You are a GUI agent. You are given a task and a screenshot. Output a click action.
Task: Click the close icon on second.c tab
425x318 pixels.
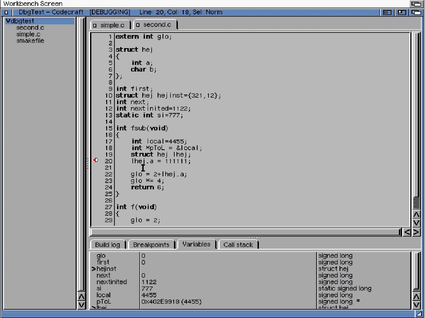pos(138,25)
